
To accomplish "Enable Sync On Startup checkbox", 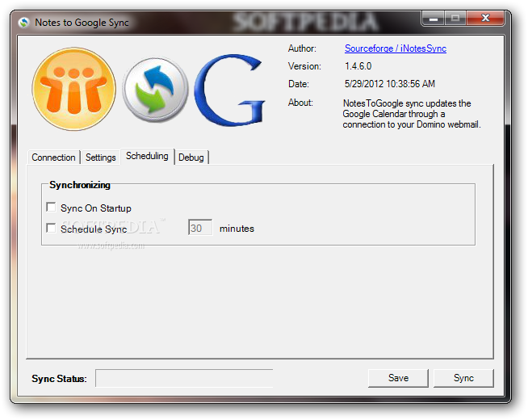I will 51,207.
